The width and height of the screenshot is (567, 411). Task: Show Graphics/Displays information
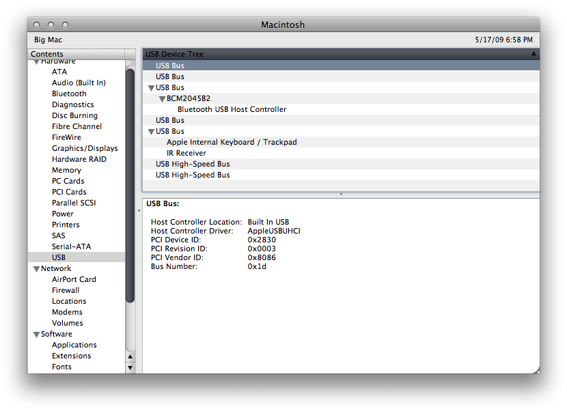(85, 148)
